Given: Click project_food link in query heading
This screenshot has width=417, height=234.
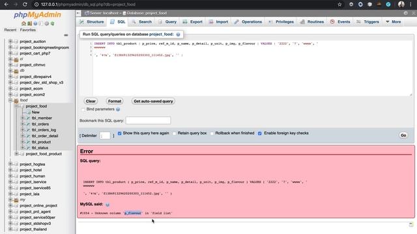Looking at the screenshot, I should (161, 34).
